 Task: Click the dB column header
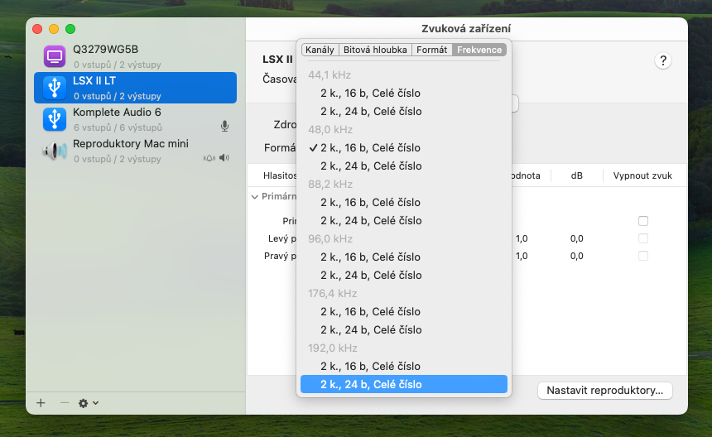point(577,175)
